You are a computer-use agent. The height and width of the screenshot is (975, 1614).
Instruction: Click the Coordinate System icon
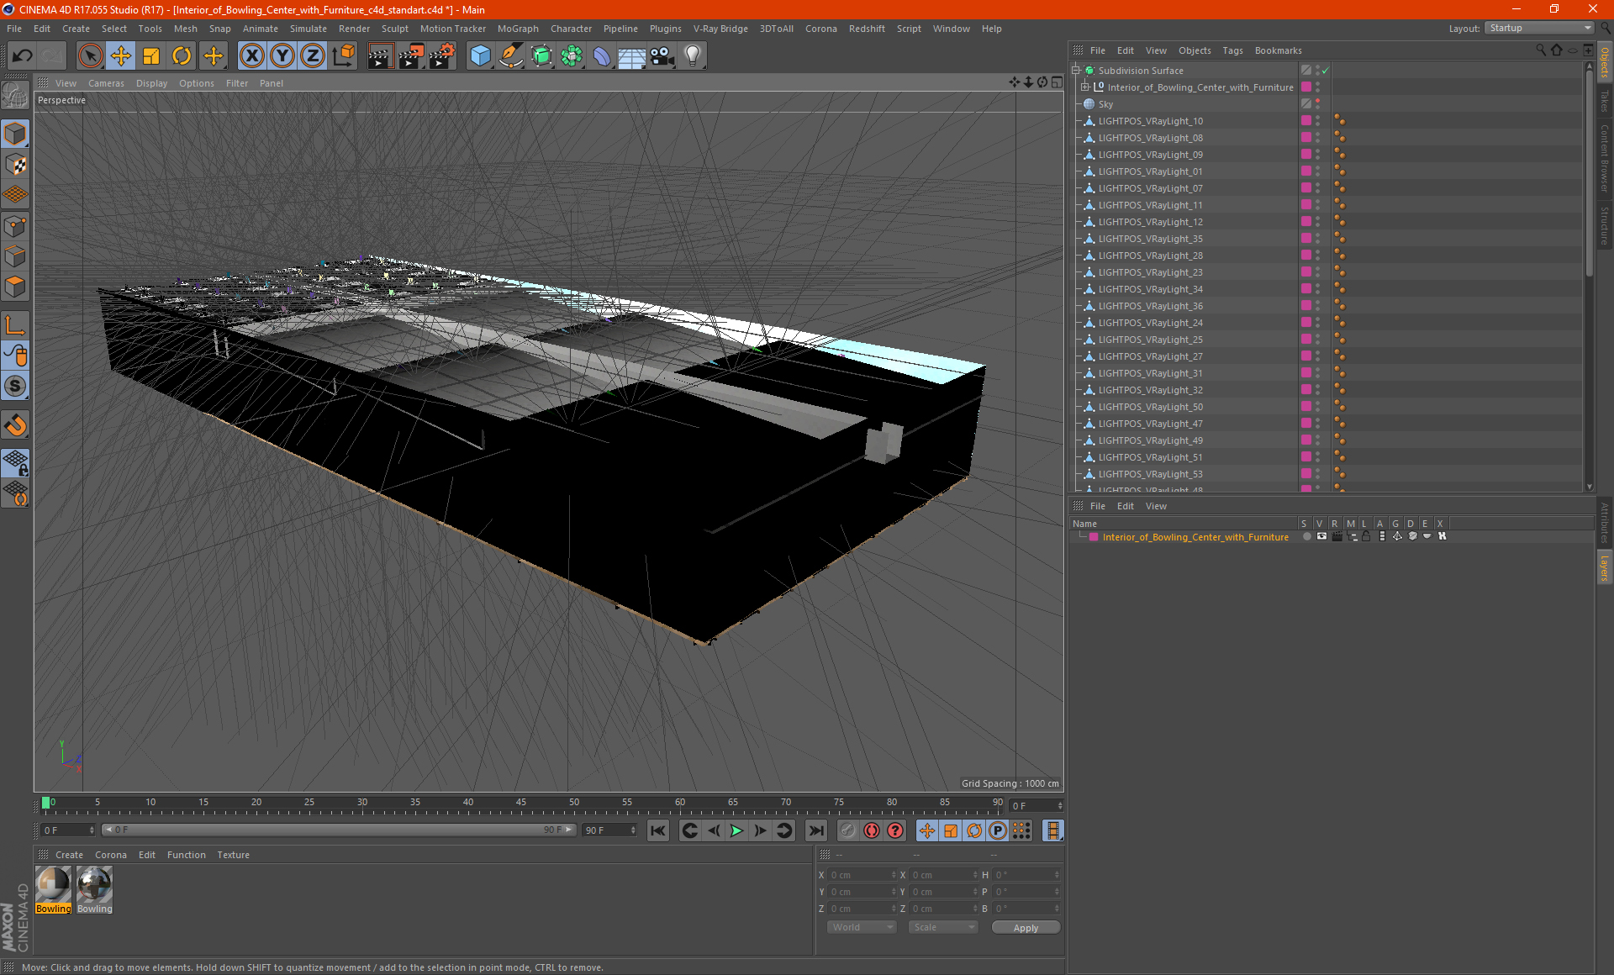point(343,56)
